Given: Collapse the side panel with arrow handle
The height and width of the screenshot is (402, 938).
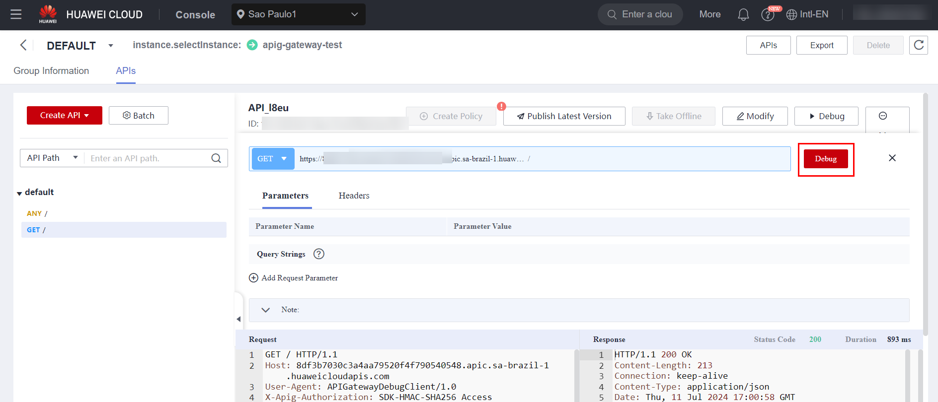Looking at the screenshot, I should [238, 319].
